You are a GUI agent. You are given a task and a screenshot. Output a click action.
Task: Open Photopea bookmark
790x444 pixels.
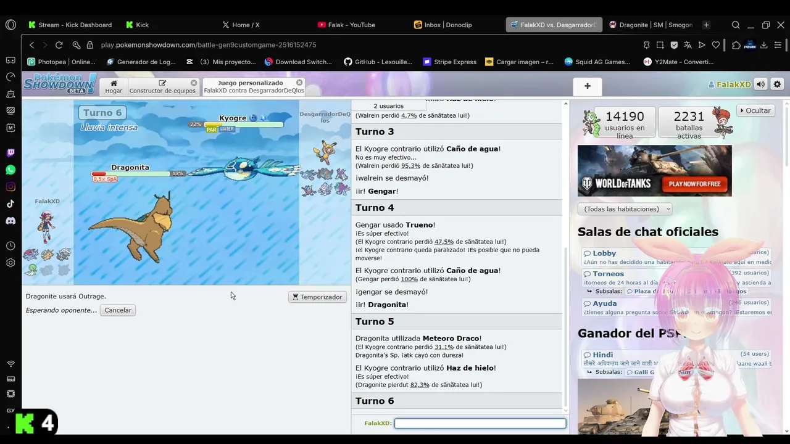pyautogui.click(x=62, y=62)
